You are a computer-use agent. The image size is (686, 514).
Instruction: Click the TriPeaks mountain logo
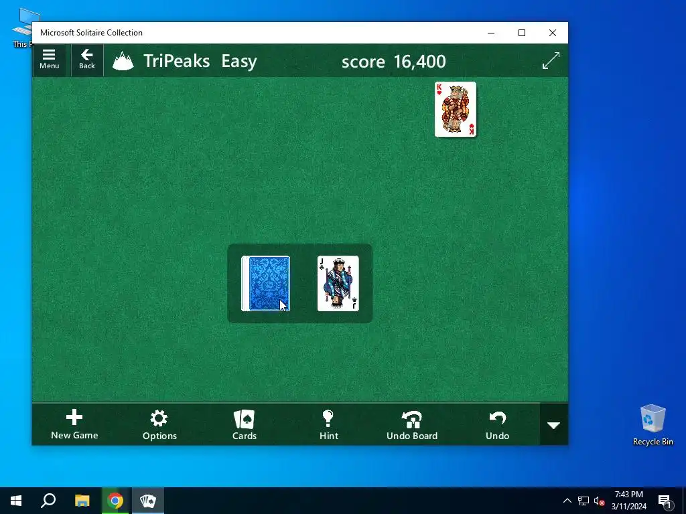(123, 61)
